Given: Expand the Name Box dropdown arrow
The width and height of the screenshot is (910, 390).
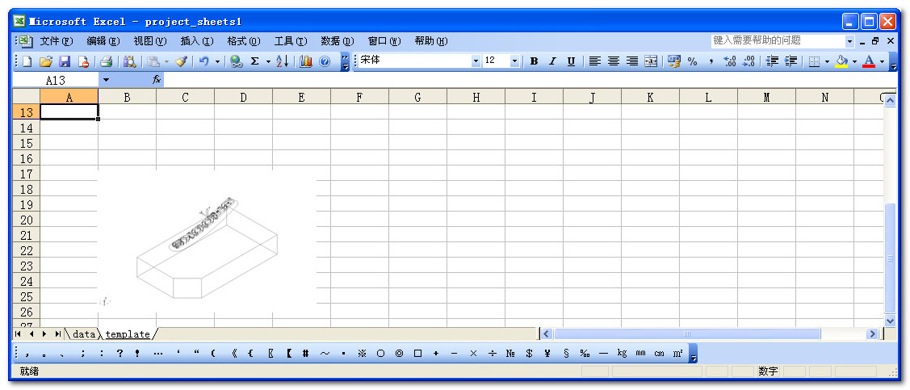Looking at the screenshot, I should [x=107, y=80].
